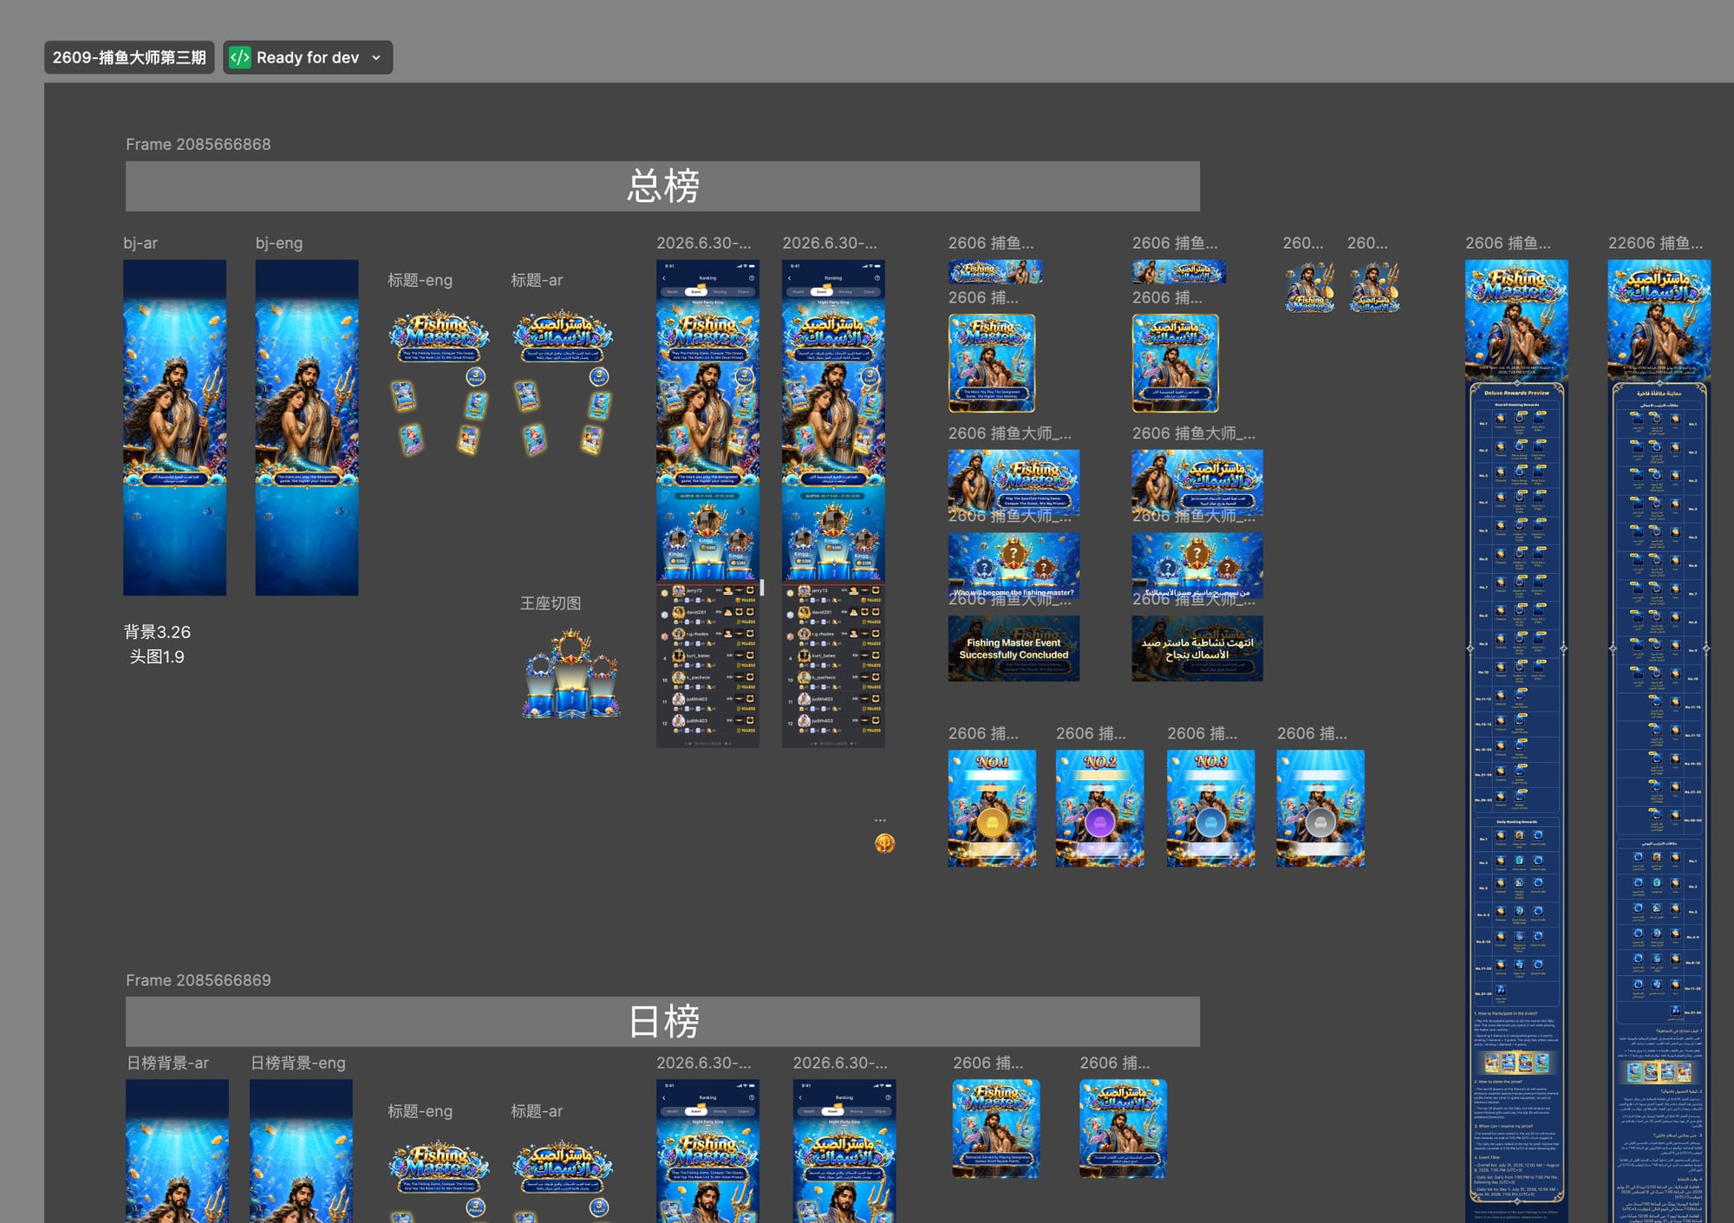Select the 头图1.9 text note
The image size is (1734, 1223).
[157, 657]
